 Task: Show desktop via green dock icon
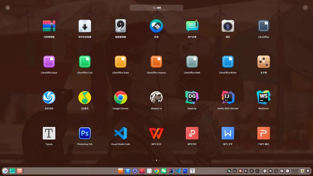point(12,171)
